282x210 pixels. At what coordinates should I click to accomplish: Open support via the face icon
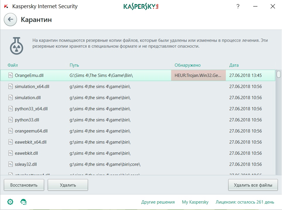[x=23, y=202]
